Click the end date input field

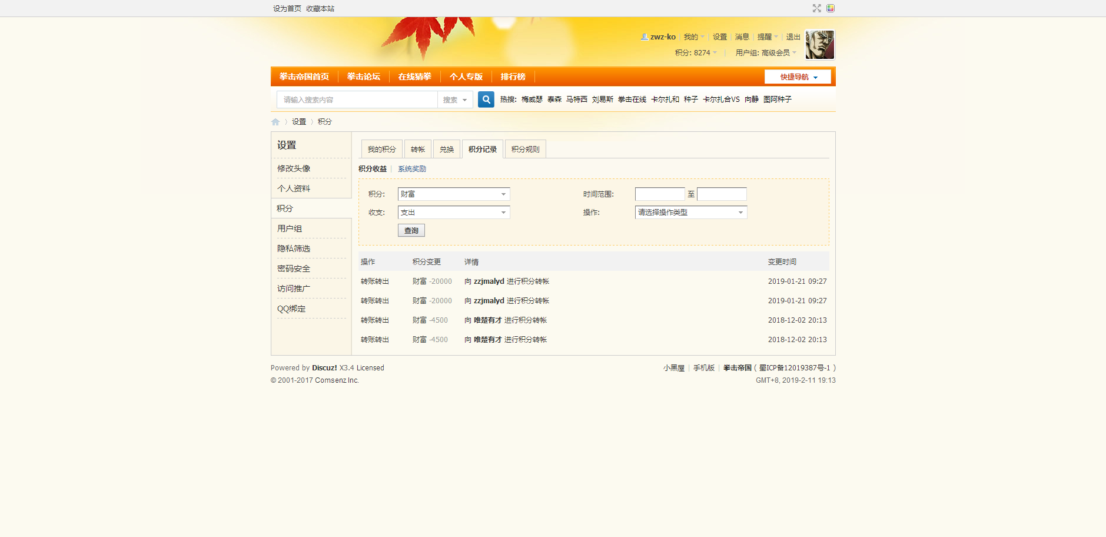coord(722,194)
